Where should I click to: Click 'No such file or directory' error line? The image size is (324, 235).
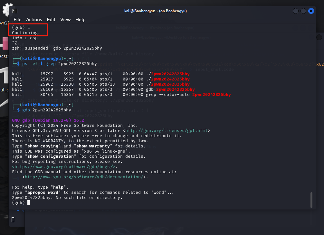pyautogui.click(x=67, y=198)
